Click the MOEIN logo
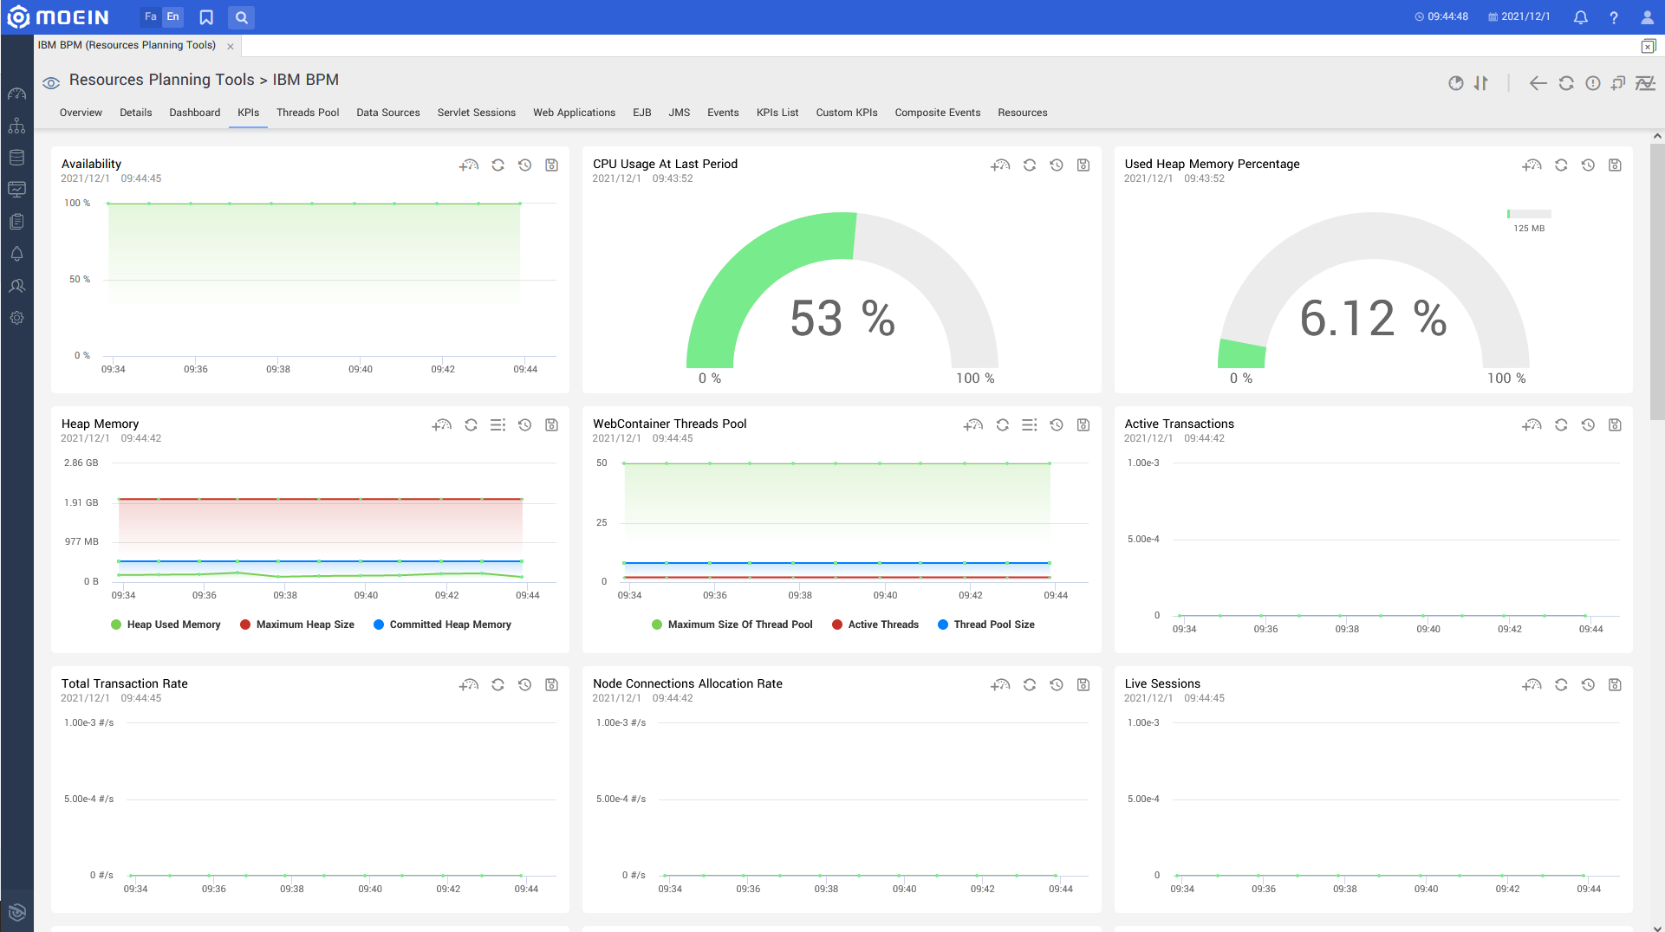The height and width of the screenshot is (932, 1665). 58,17
